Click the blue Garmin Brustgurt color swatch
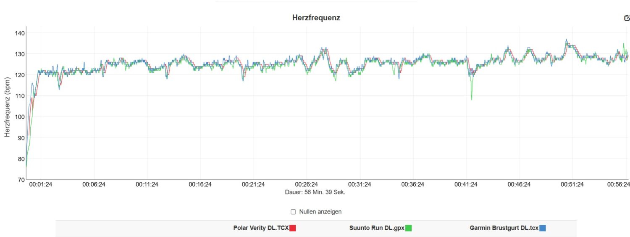This screenshot has width=630, height=237. click(x=542, y=228)
